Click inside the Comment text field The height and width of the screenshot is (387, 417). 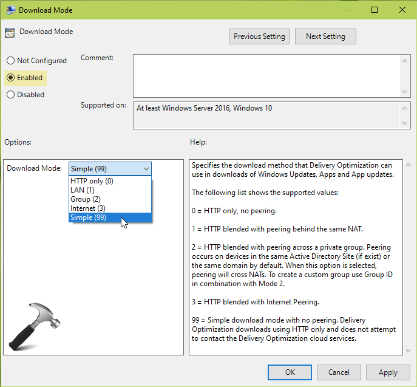[x=266, y=75]
